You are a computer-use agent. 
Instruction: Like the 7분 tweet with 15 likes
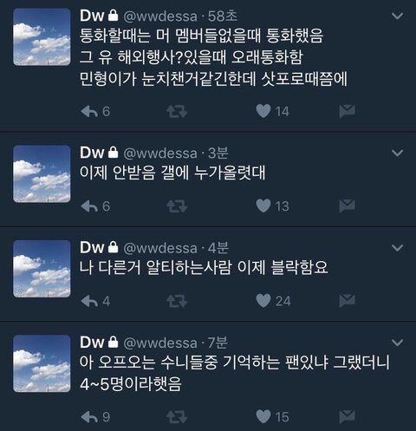[x=263, y=416]
